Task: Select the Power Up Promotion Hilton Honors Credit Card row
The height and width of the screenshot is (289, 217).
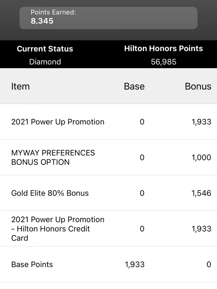Action: click(x=108, y=228)
